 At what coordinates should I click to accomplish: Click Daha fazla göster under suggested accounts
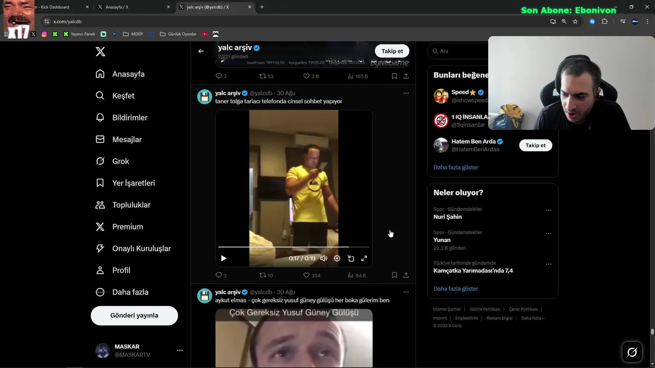pos(455,167)
